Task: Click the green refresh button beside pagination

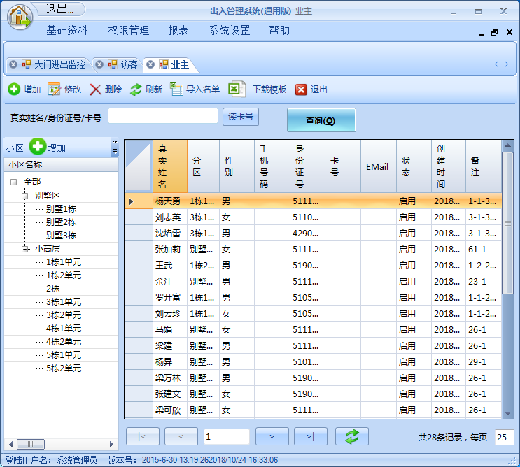Action: point(352,437)
